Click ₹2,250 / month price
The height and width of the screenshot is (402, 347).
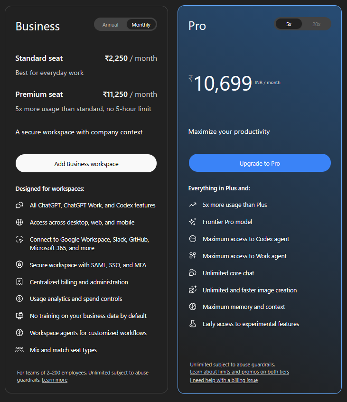point(131,58)
